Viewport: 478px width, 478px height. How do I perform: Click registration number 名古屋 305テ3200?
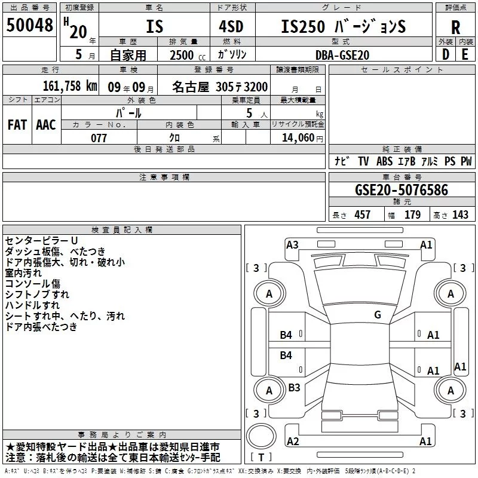coord(220,87)
